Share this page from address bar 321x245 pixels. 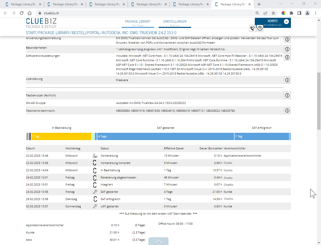(265, 13)
